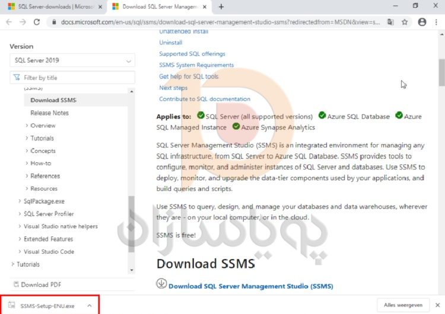
Task: Open the Chrome profile avatar icon
Action: click(422, 22)
